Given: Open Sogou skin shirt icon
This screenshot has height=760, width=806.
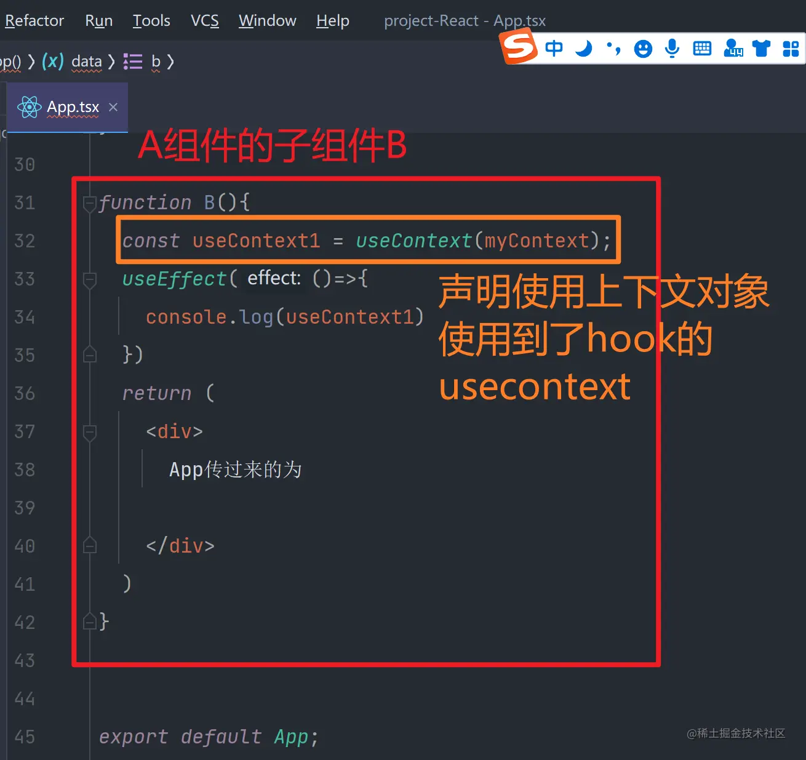Looking at the screenshot, I should click(762, 48).
